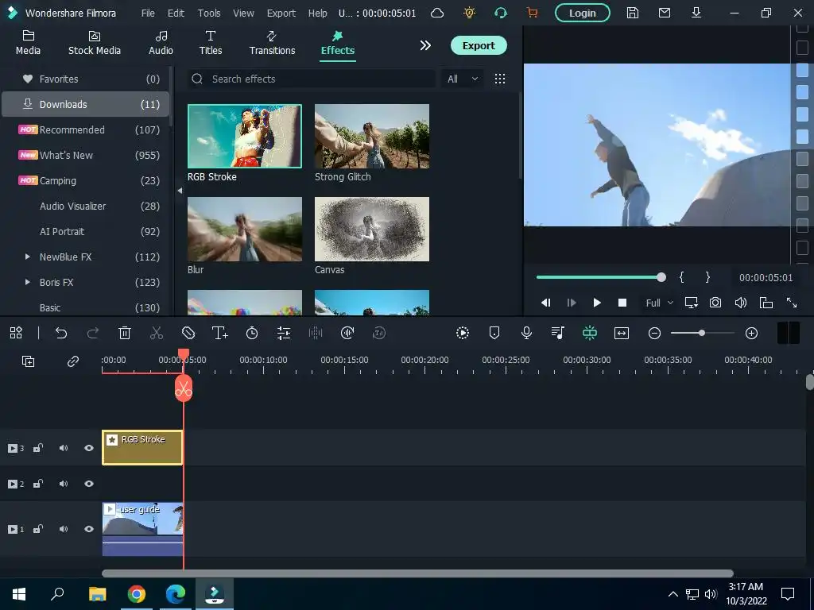Toggle timeline snapping icon

click(590, 333)
